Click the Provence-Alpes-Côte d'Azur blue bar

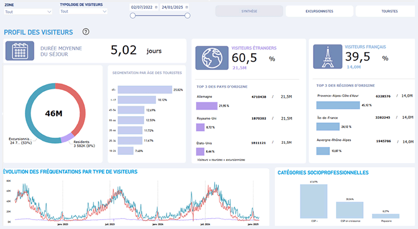click(x=338, y=105)
